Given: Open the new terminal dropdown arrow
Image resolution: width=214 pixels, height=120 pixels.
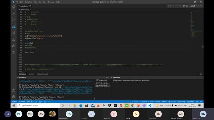Looking at the screenshot, I should [x=109, y=77].
